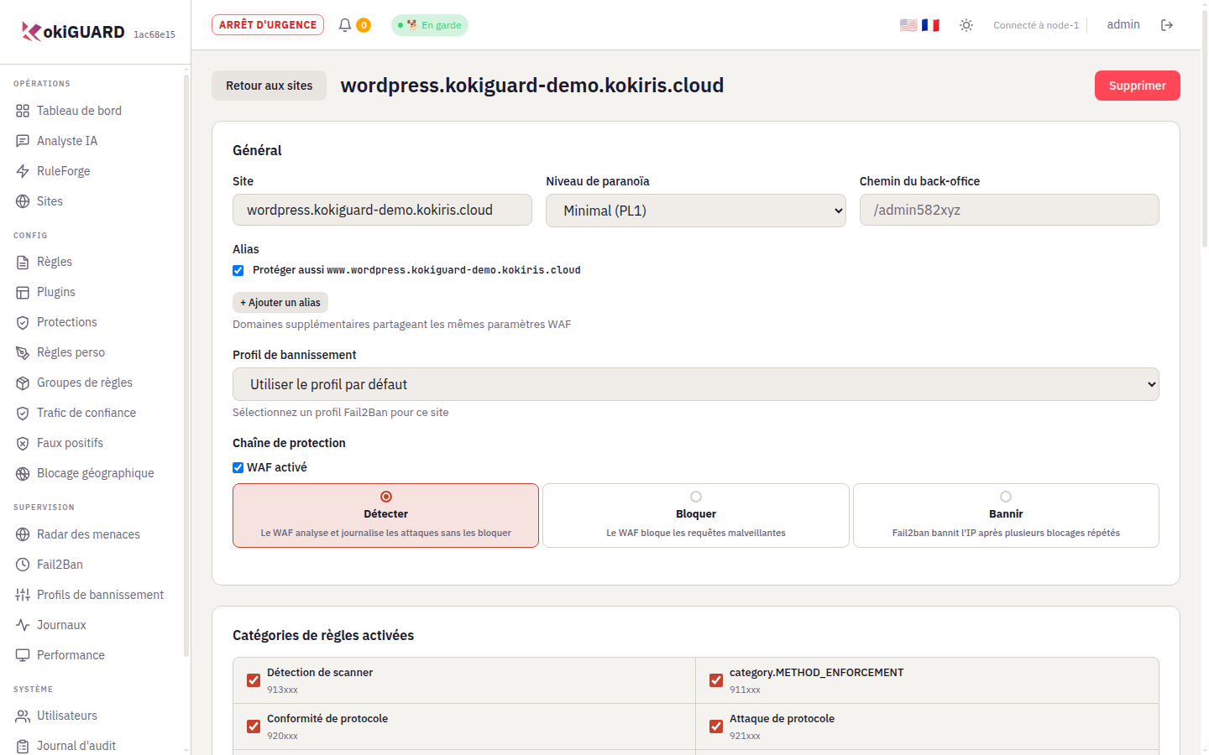Screen dimensions: 1209x755
Task: Uncheck 'Attaque de protocole' checkbox
Action: click(716, 726)
